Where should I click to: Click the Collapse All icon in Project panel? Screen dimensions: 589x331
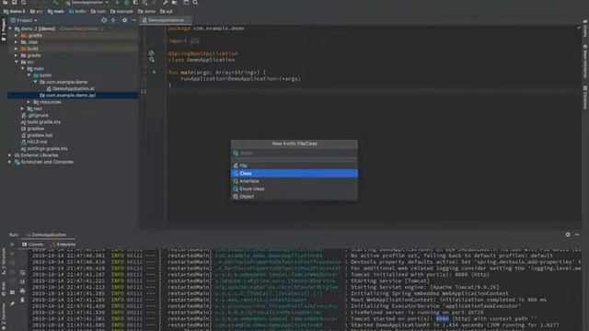[113, 20]
